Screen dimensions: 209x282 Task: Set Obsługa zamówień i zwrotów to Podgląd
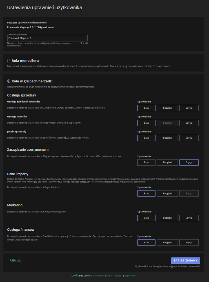167,108
